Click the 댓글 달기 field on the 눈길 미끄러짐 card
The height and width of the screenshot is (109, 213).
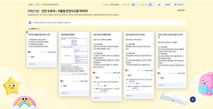139,96
